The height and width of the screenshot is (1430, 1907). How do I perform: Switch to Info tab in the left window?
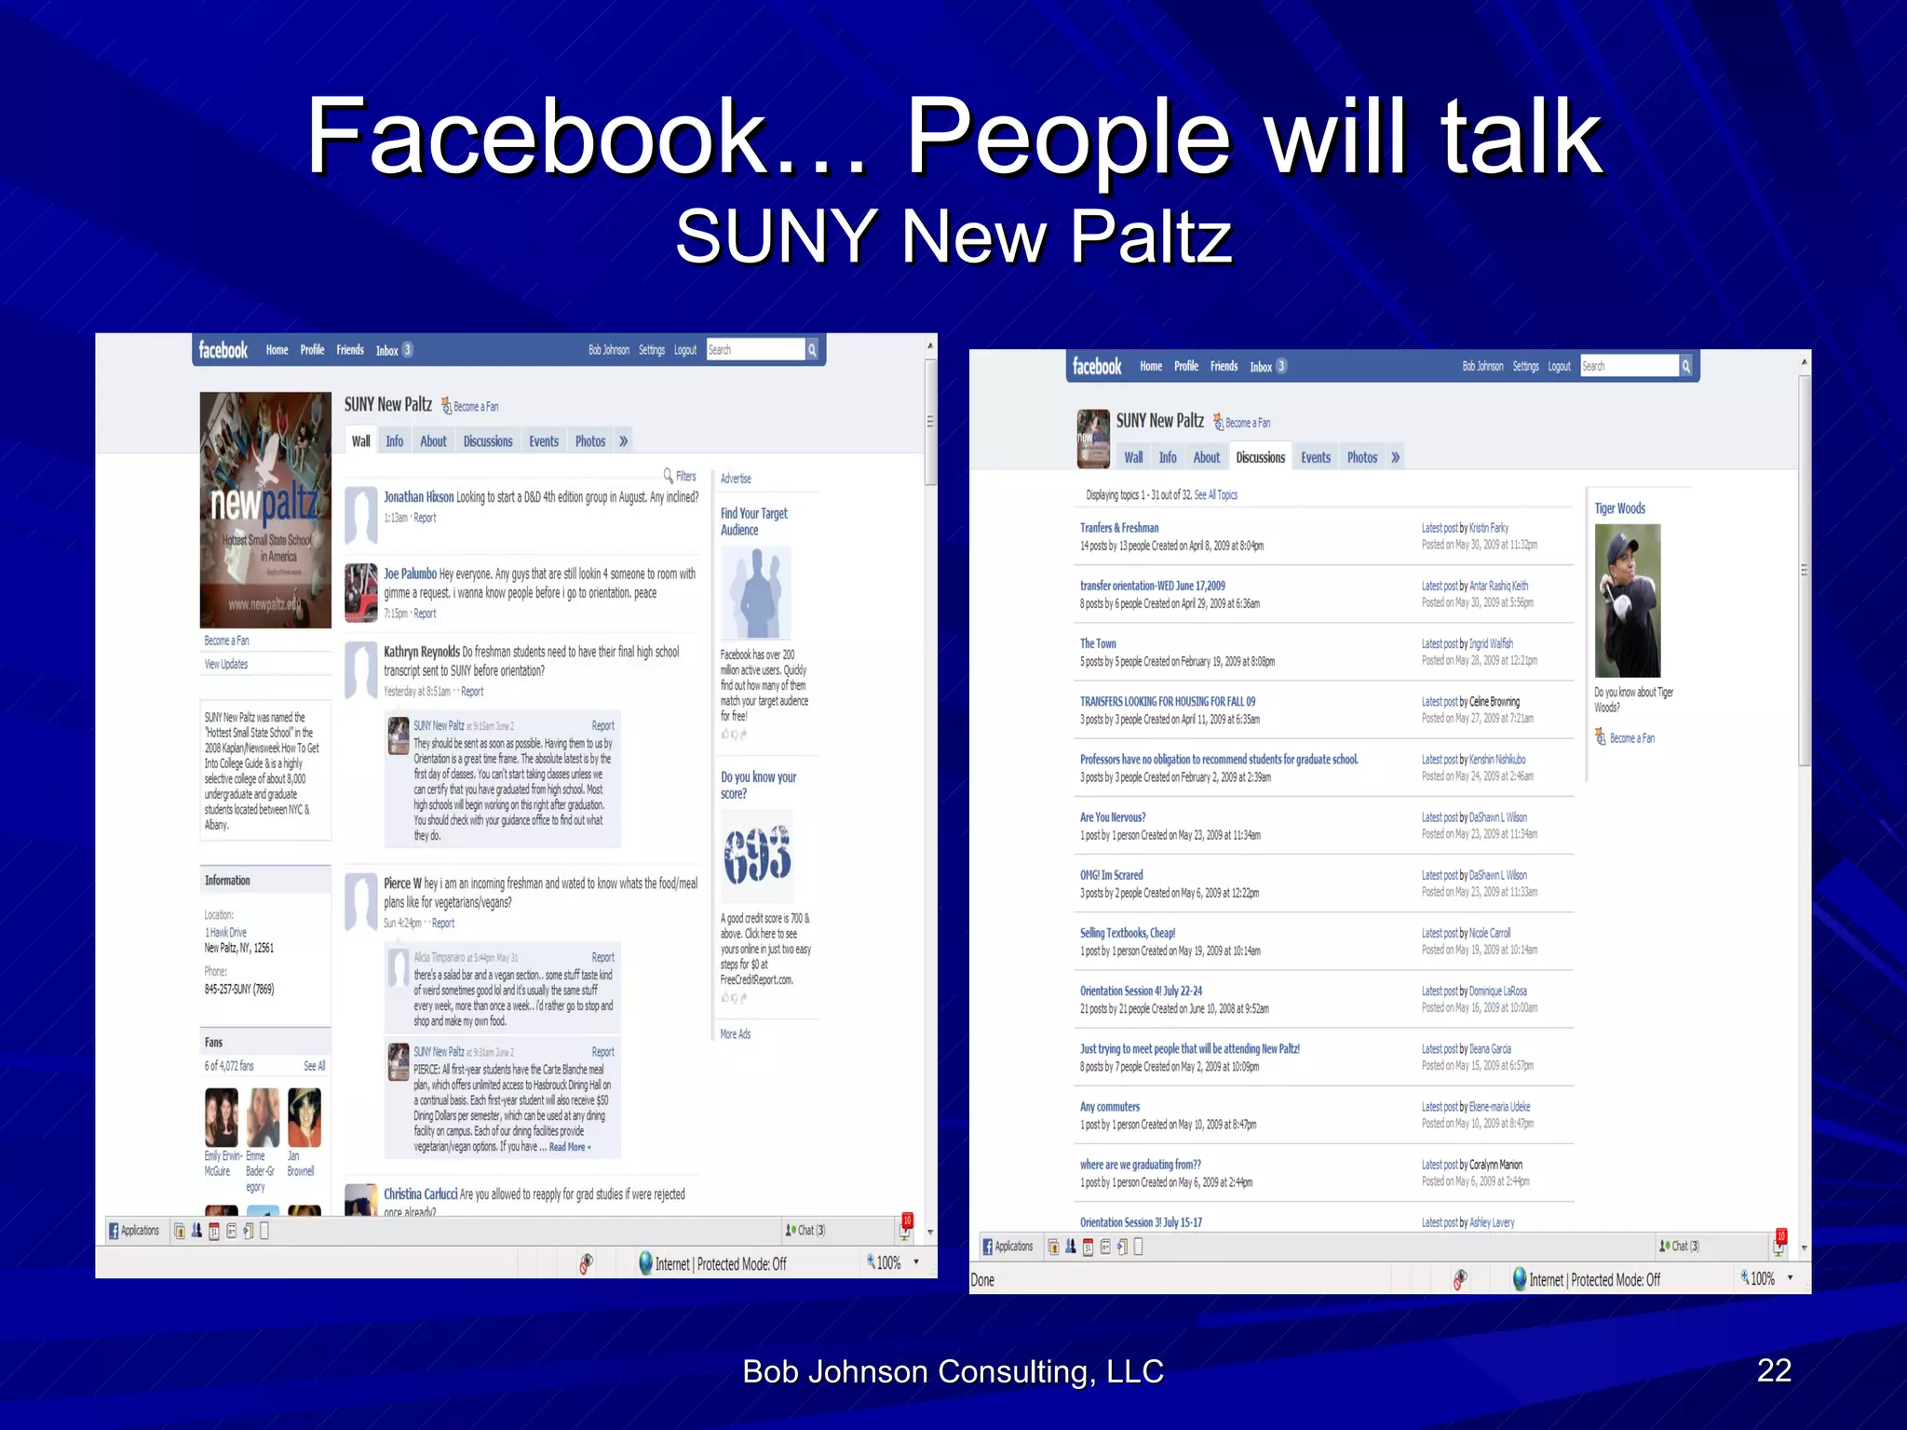395,441
